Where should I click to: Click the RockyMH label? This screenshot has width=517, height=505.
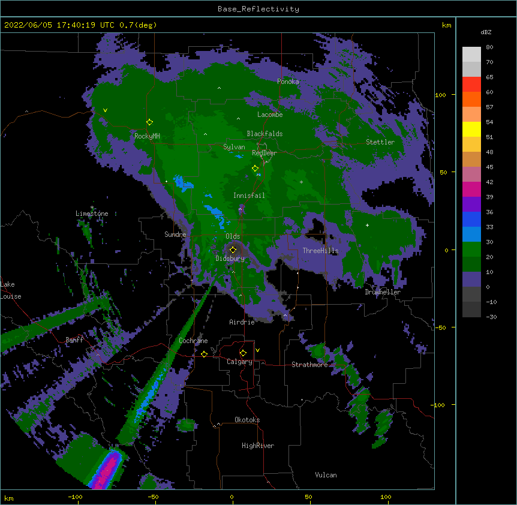point(147,136)
